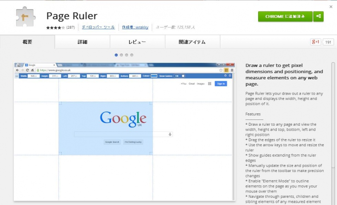Select the third carousel dot
Screen dimensions: 337x205
point(127,55)
